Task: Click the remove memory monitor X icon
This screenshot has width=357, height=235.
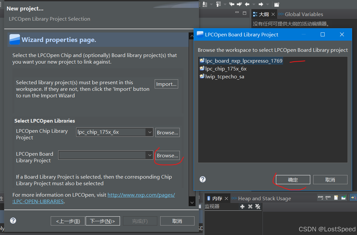Action: [x=250, y=206]
